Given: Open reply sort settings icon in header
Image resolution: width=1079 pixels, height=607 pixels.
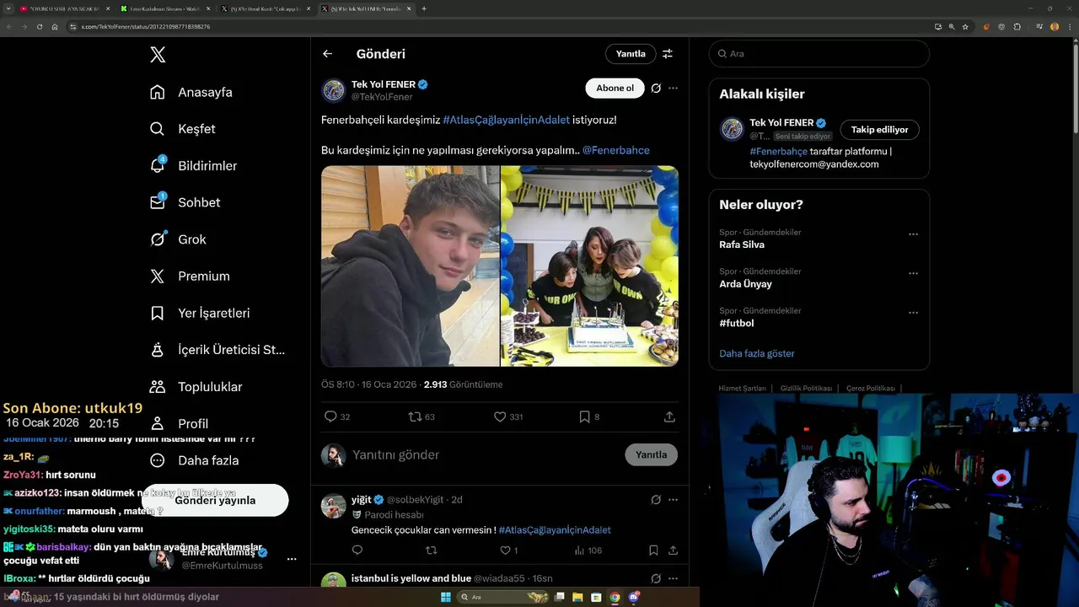Looking at the screenshot, I should tap(668, 54).
